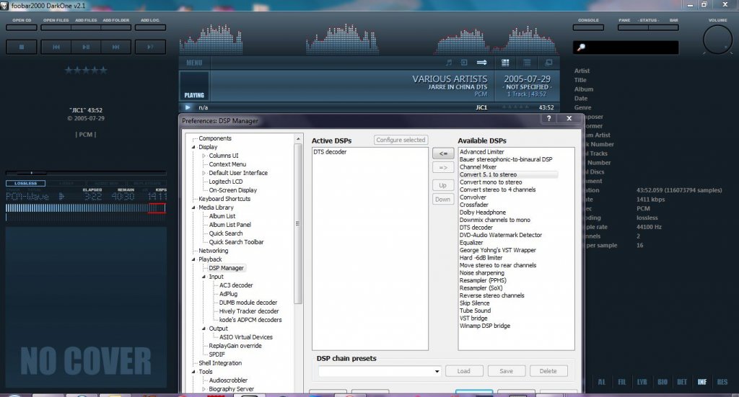This screenshot has height=397, width=739.
Task: Click the LOSSLESS indicator
Action: pos(25,183)
